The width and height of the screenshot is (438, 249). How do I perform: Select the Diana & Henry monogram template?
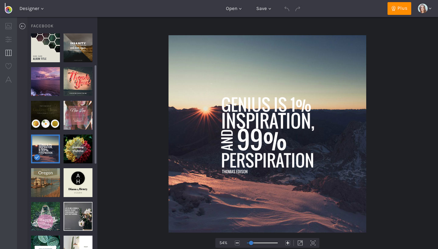78,183
